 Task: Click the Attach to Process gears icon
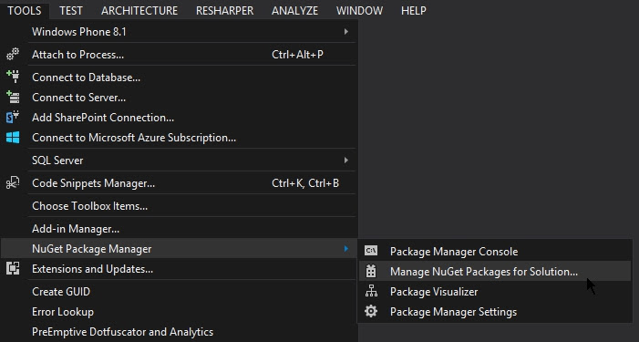coord(13,54)
